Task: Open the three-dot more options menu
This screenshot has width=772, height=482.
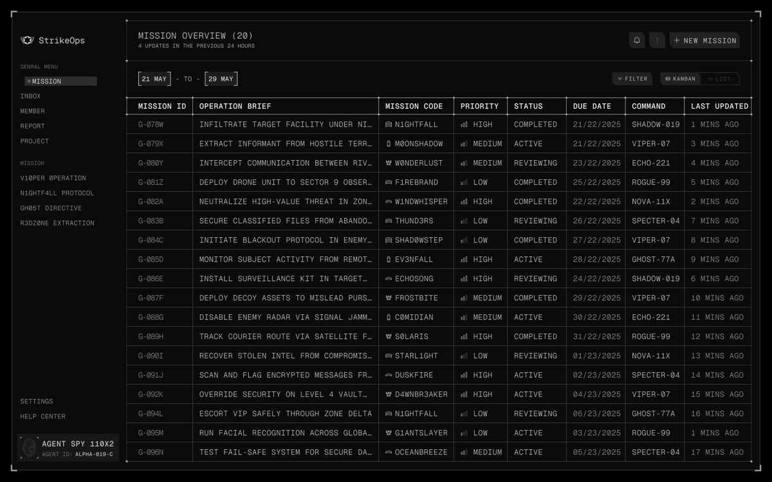Action: (x=657, y=40)
